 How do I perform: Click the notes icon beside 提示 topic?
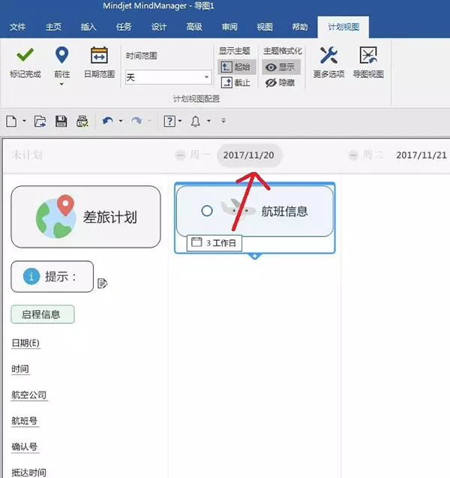coord(102,284)
